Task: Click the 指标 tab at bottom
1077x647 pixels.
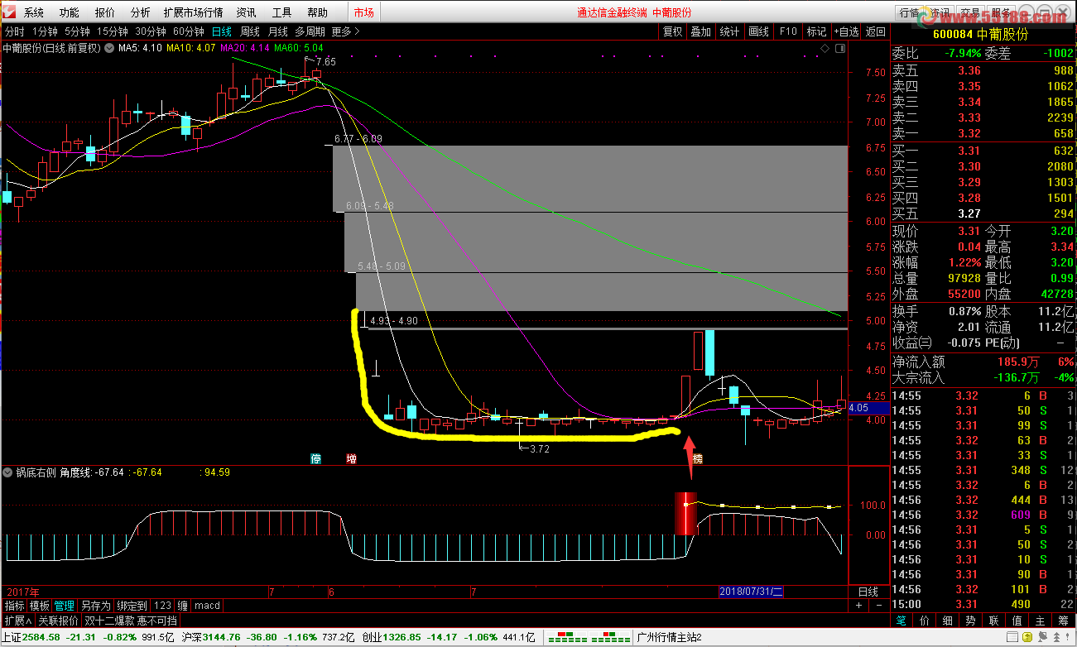Action: tap(15, 606)
